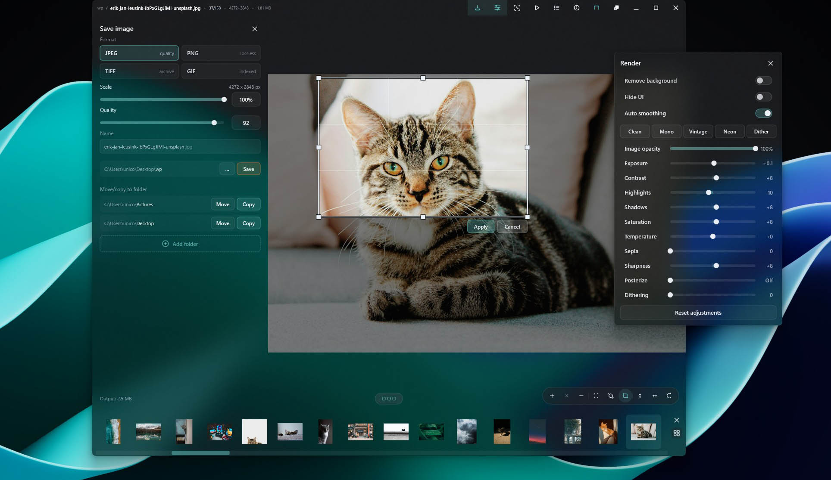Image resolution: width=831 pixels, height=480 pixels.
Task: Click the Scale percentage value box
Action: pyautogui.click(x=246, y=99)
